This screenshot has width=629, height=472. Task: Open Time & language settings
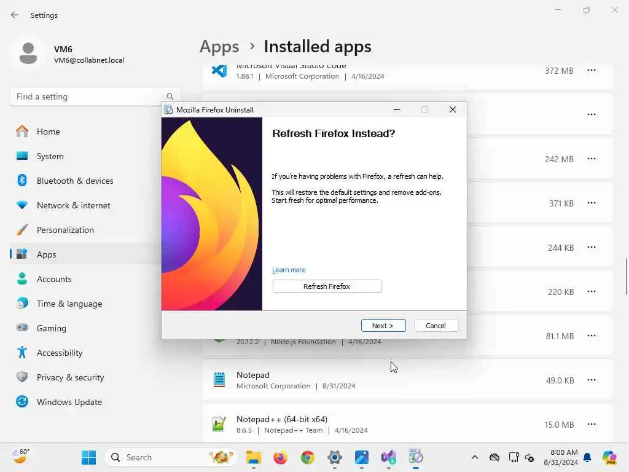pos(86,304)
